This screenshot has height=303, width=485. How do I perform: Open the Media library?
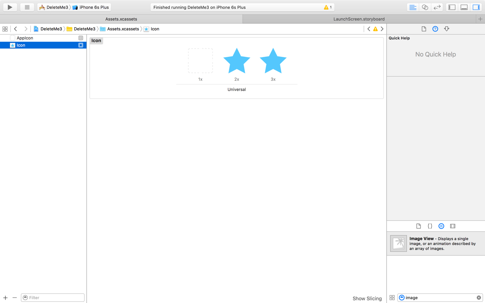click(453, 226)
